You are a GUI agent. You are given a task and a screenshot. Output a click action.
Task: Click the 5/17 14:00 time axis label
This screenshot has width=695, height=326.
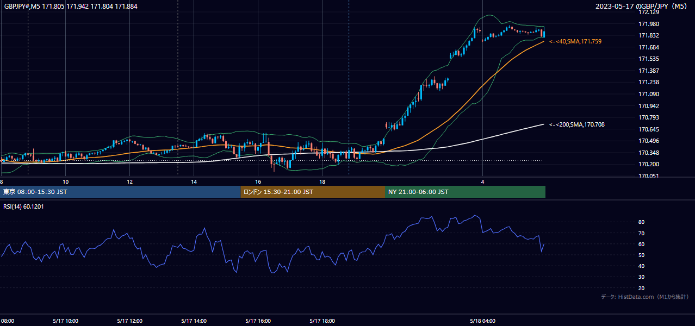tap(194, 321)
